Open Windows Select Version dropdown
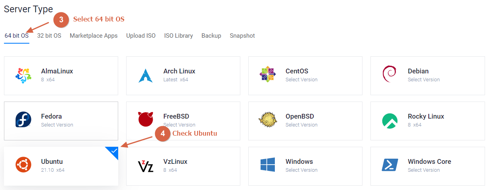Image resolution: width=489 pixels, height=190 pixels. (301, 170)
